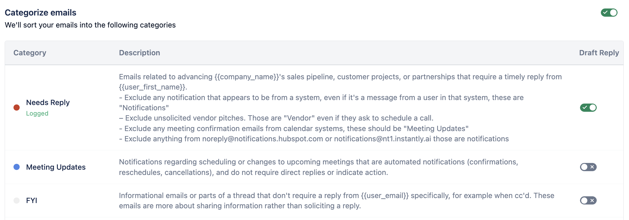Click the Draft Reply column header
The image size is (629, 220).
[599, 53]
